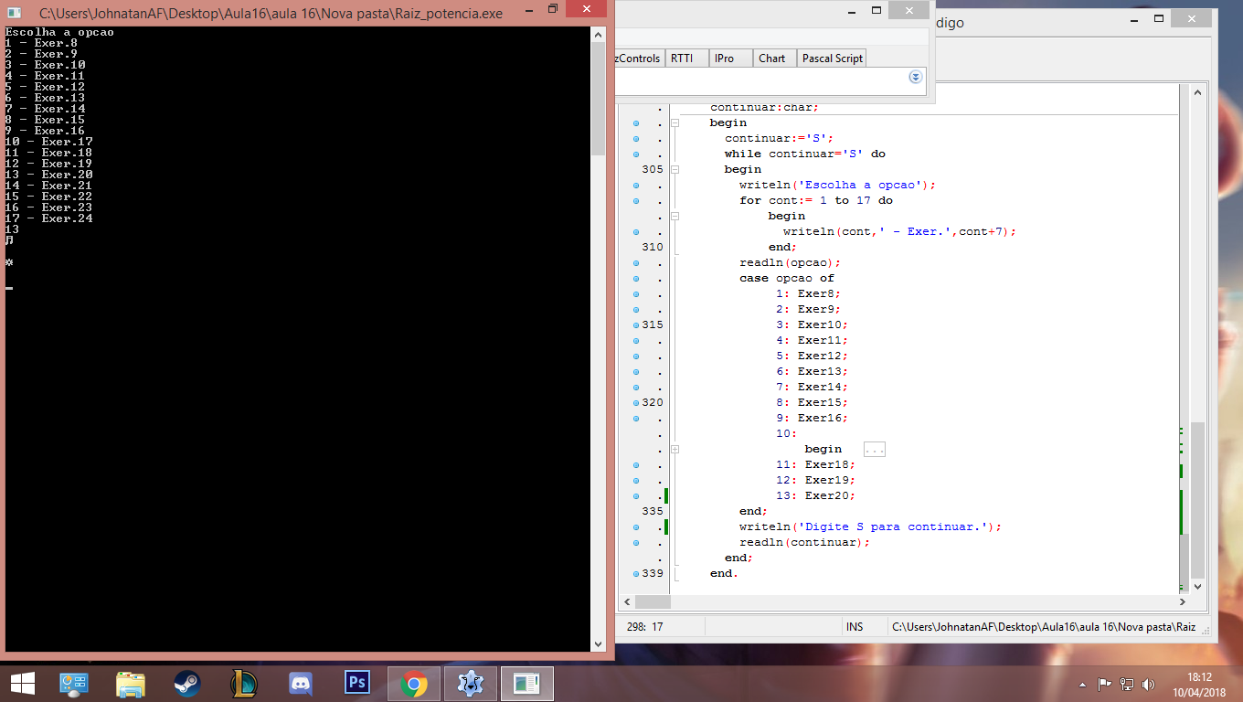Show hidden system tray icons
1243x702 pixels.
[x=1083, y=684]
